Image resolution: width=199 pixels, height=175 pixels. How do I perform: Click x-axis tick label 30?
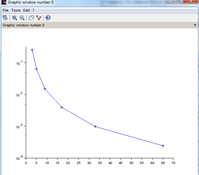[x=89, y=163]
